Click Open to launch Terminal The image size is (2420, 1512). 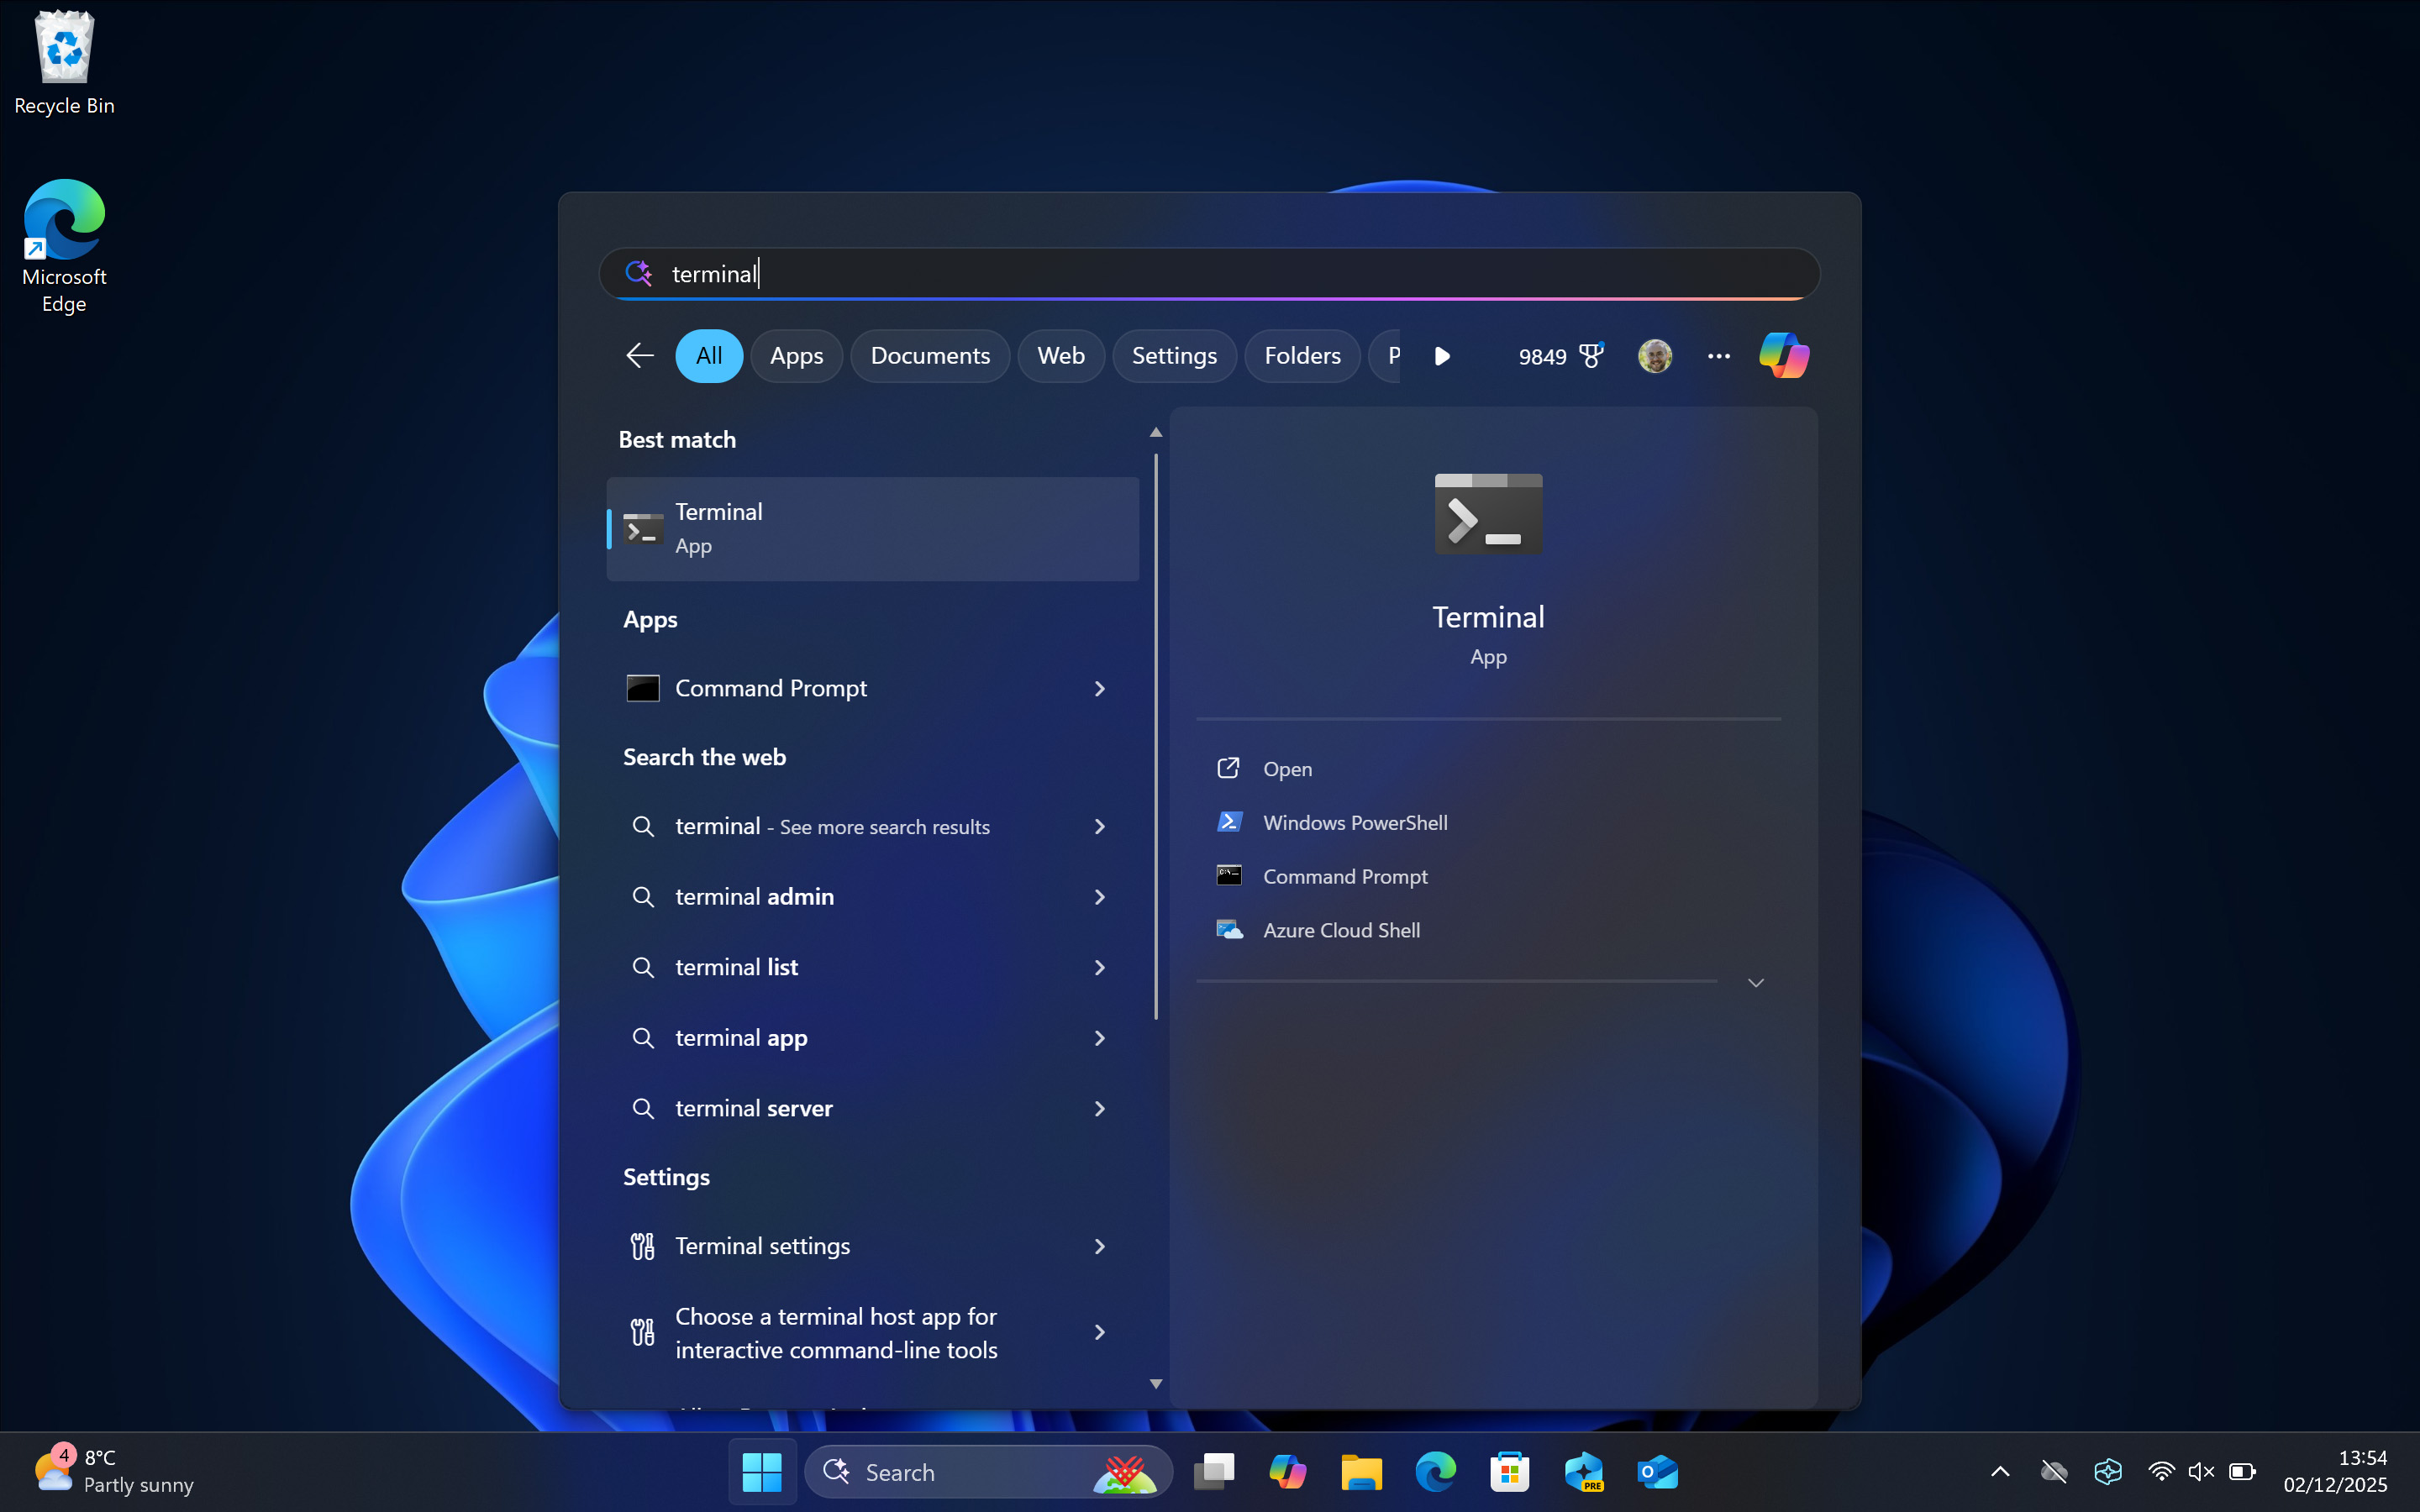point(1287,768)
